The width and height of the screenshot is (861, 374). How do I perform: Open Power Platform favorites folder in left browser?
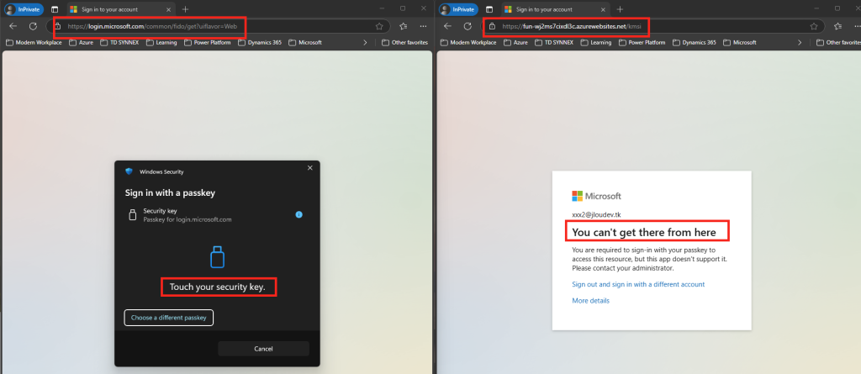(x=207, y=42)
